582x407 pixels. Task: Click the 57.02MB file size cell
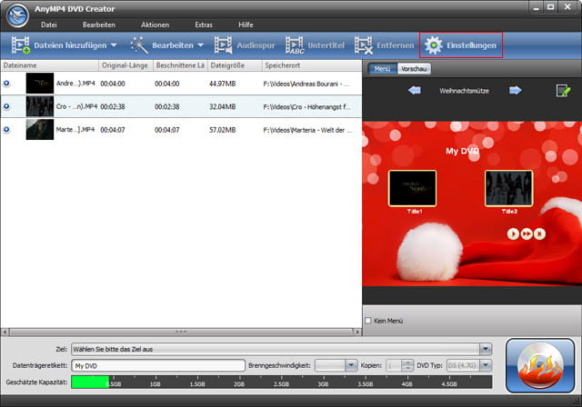tap(222, 130)
